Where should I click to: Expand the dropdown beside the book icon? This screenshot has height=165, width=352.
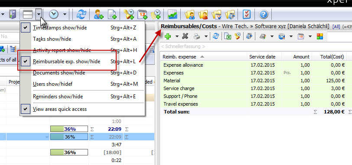click(x=272, y=36)
